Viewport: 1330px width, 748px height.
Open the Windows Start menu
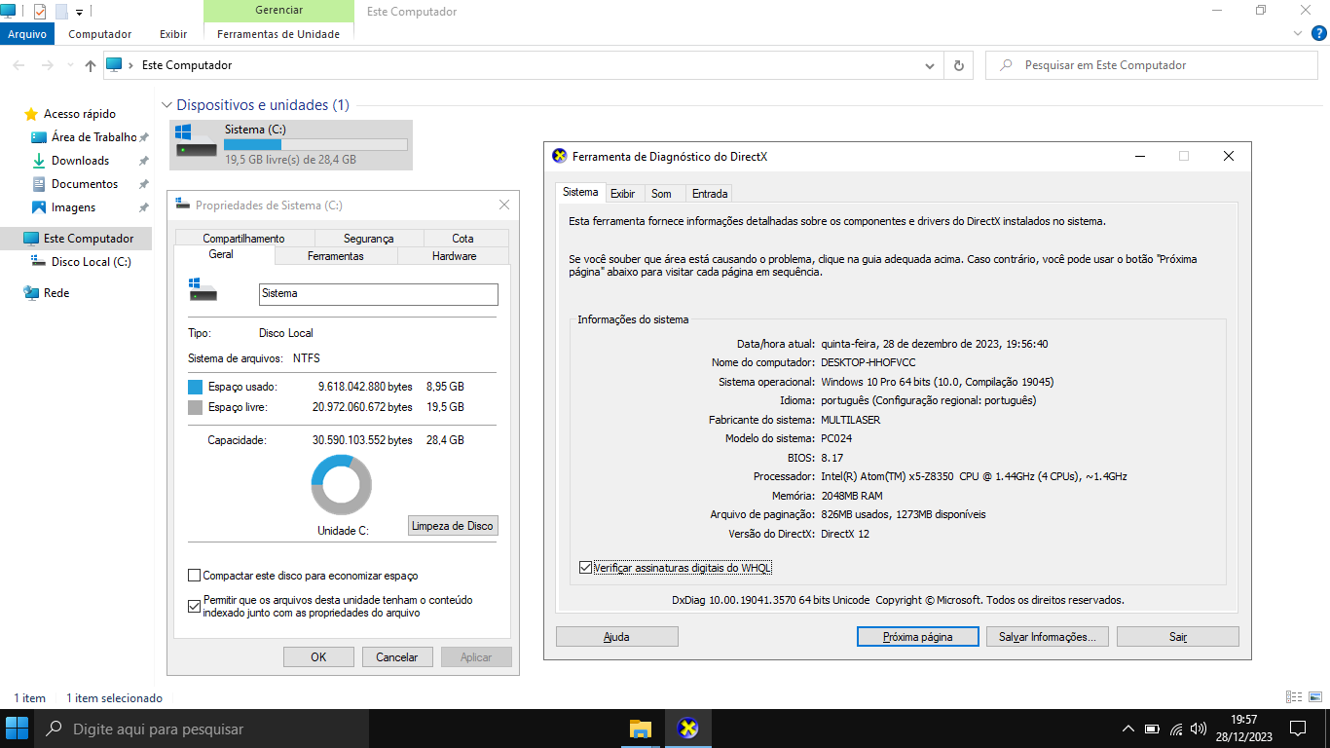17,729
